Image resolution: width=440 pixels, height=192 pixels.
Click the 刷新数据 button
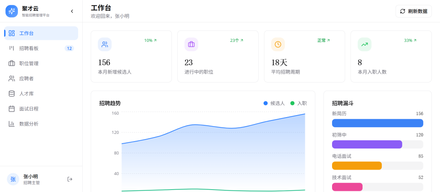pos(414,11)
